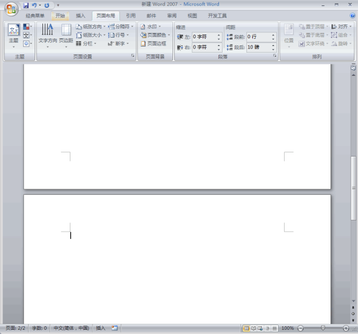Switch to 开始 Home tab
This screenshot has width=358, height=334.
pyautogui.click(x=60, y=16)
